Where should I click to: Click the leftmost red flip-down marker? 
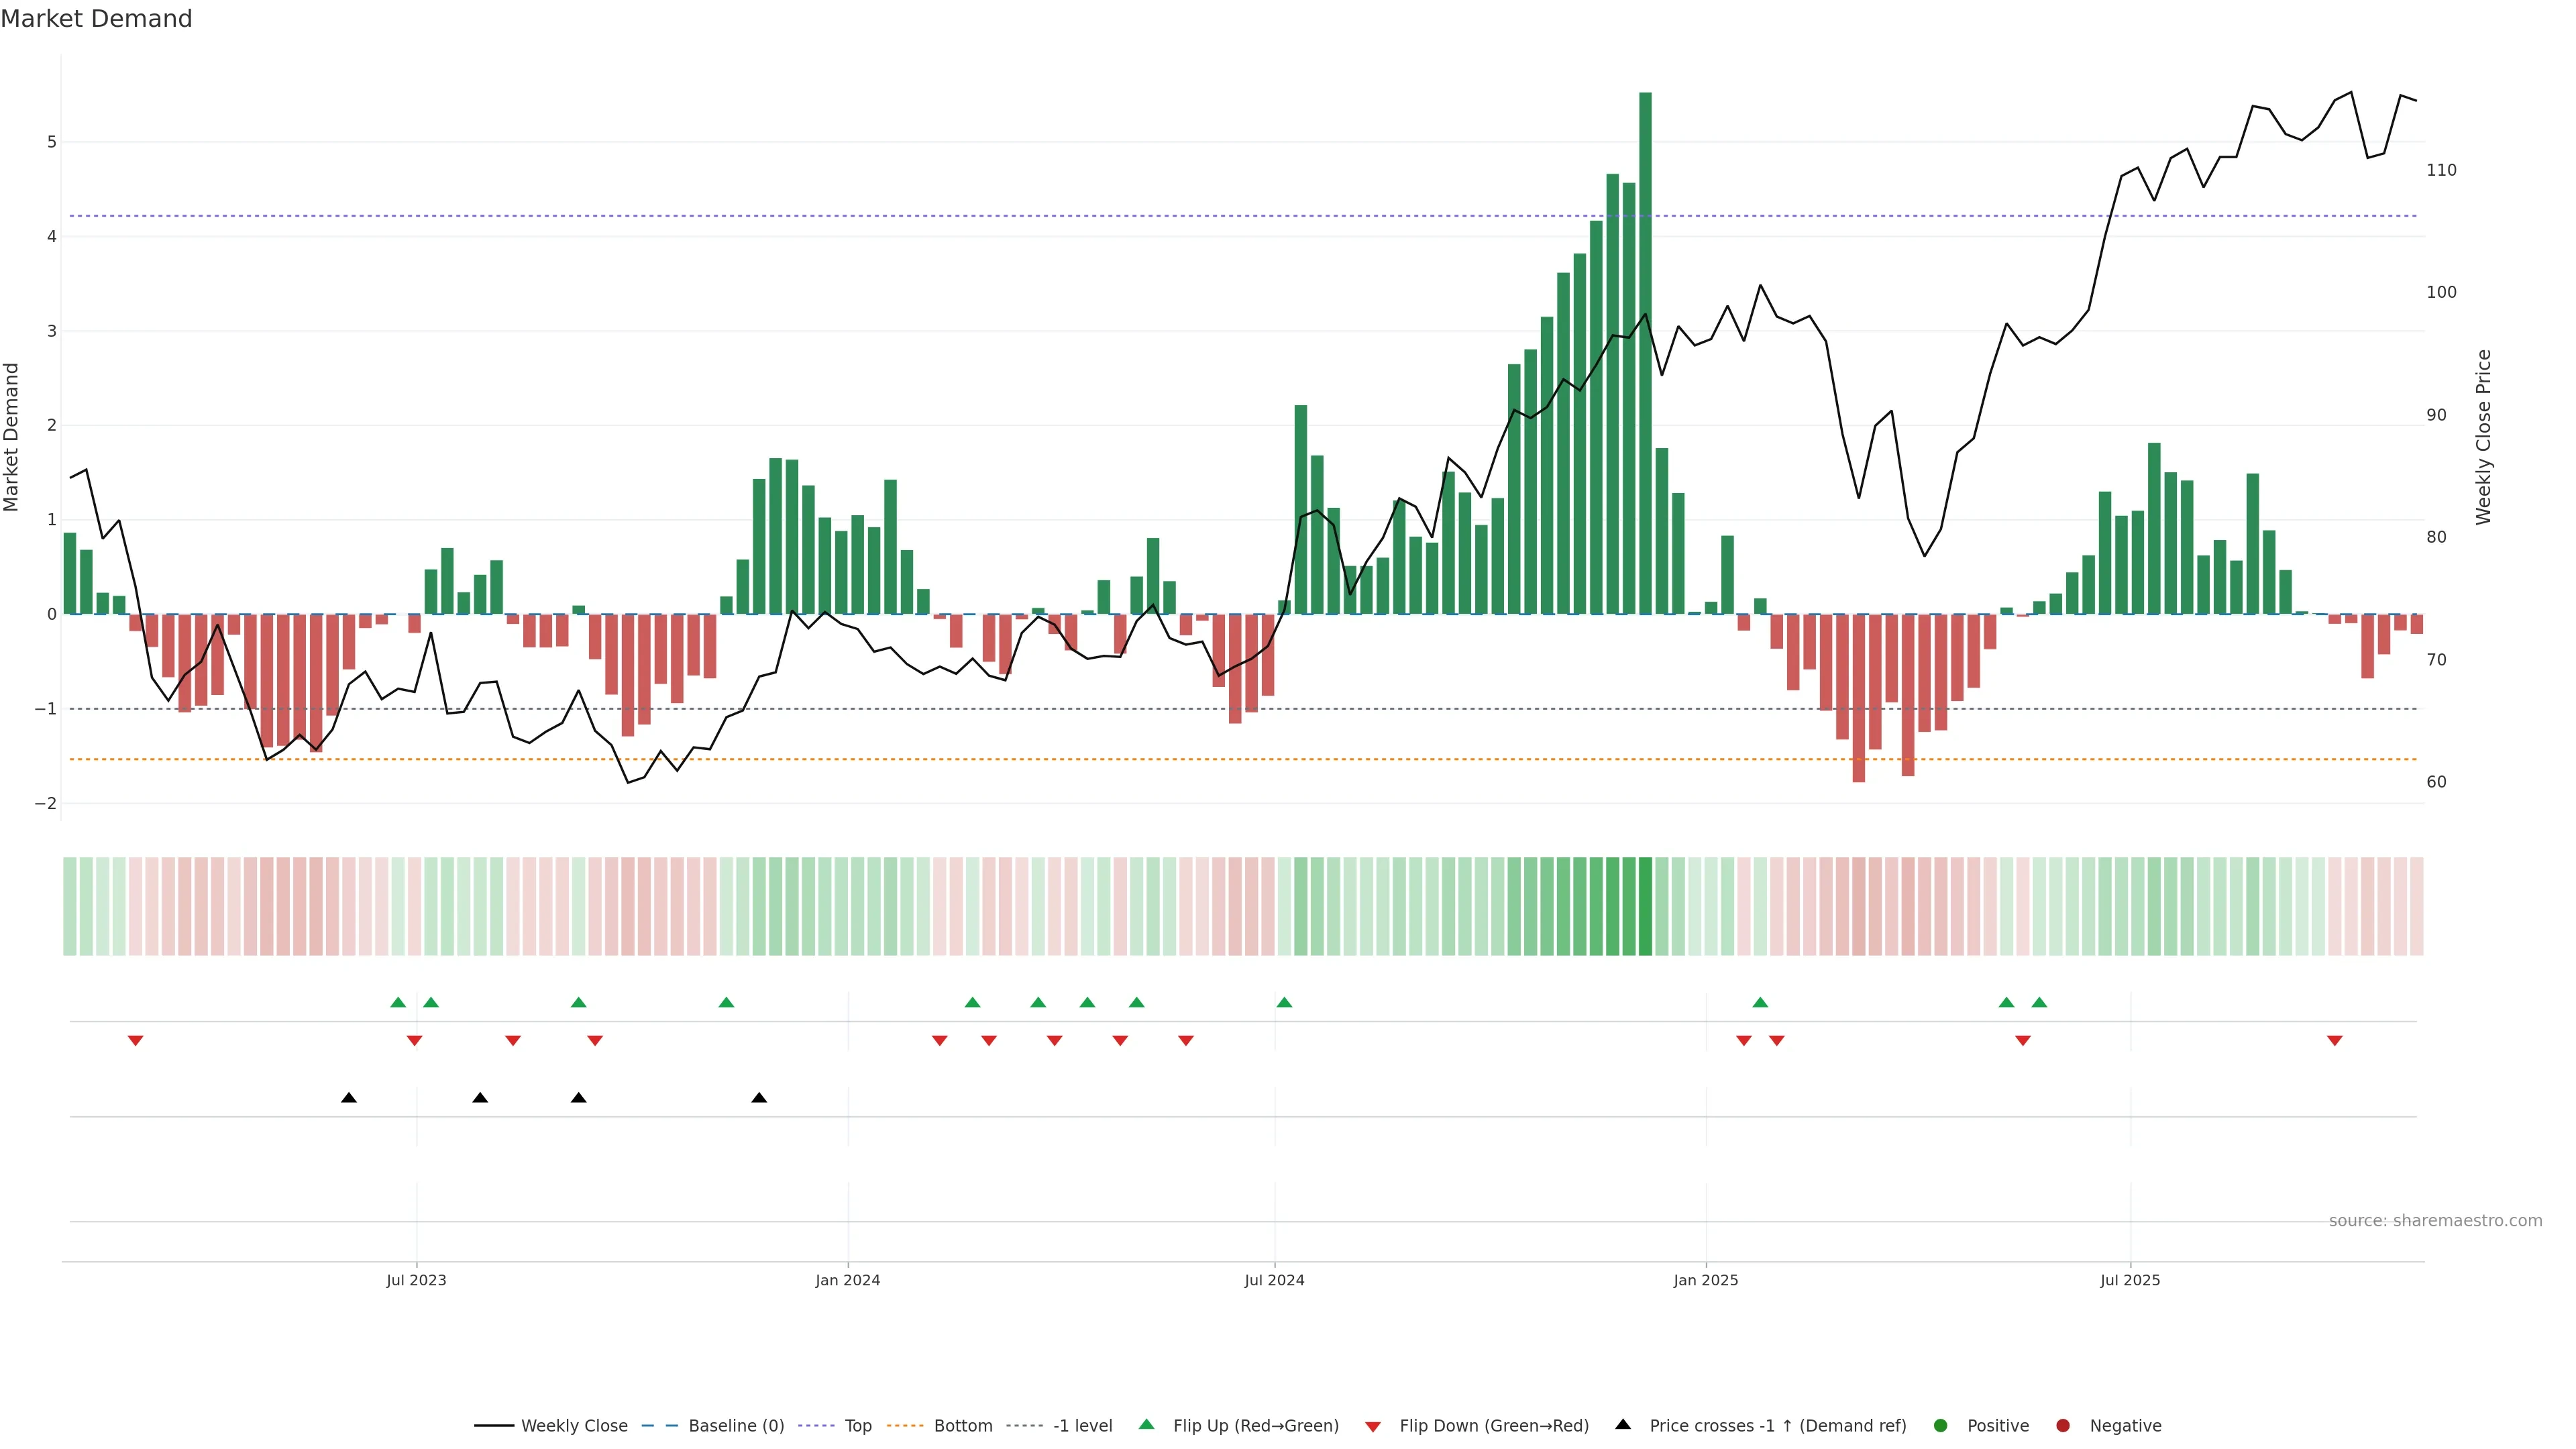pyautogui.click(x=135, y=1041)
